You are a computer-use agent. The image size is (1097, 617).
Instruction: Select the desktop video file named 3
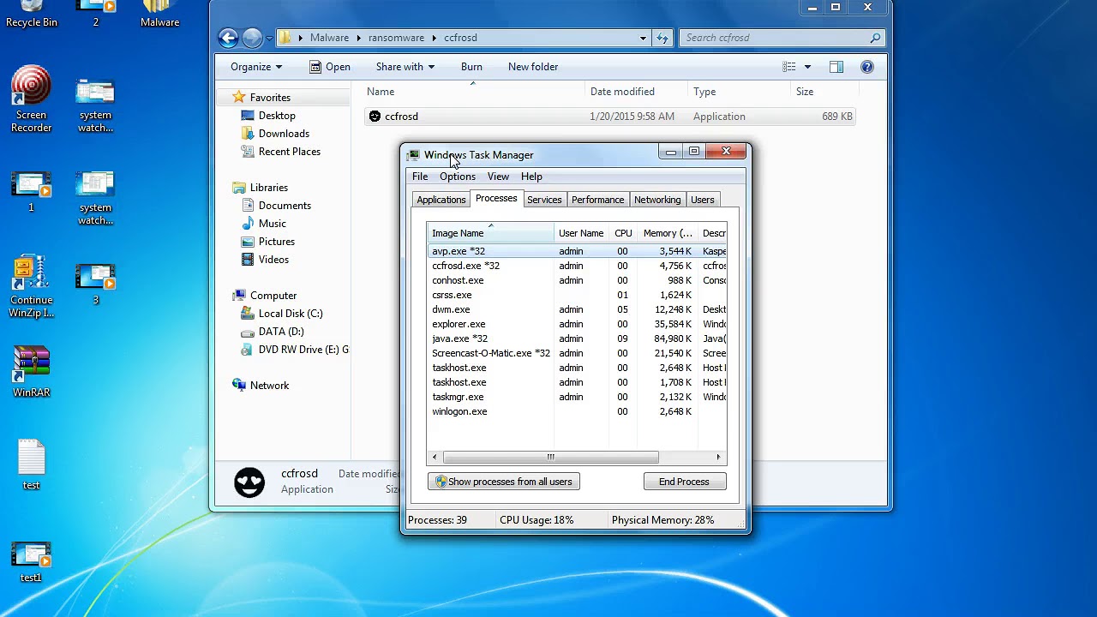95,284
